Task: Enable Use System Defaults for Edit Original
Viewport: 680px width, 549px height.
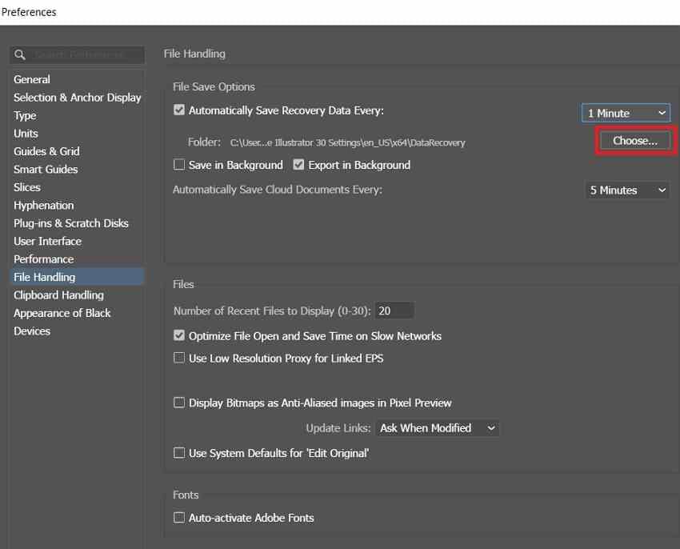Action: (179, 453)
